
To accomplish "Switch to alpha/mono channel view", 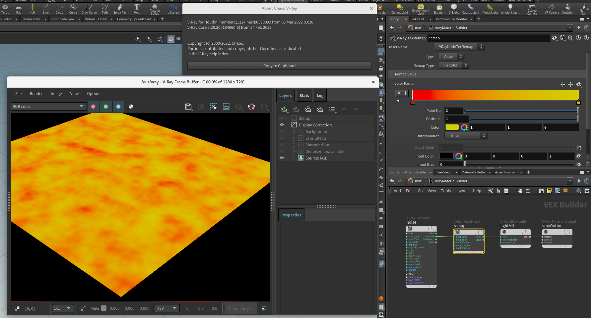I will click(131, 107).
